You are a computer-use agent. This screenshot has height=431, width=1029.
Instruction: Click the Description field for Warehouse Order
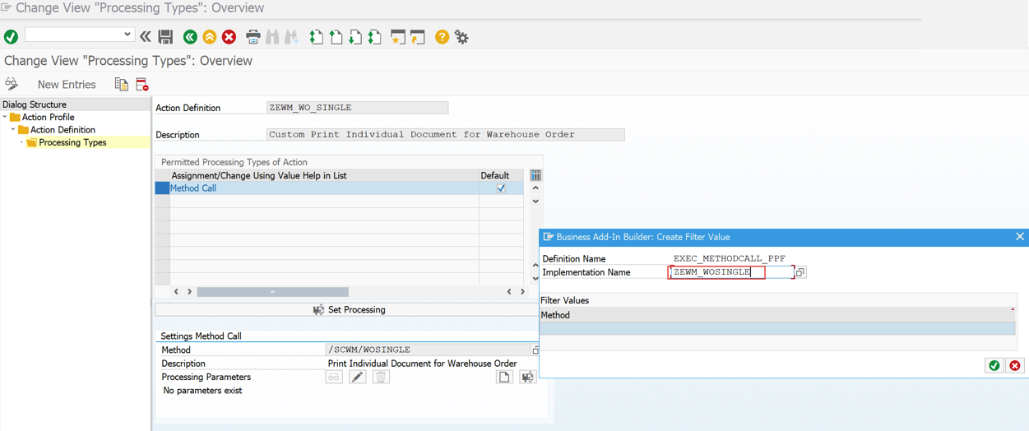(x=445, y=134)
